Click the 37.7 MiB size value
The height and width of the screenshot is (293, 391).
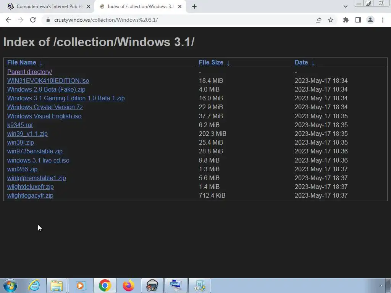211,116
